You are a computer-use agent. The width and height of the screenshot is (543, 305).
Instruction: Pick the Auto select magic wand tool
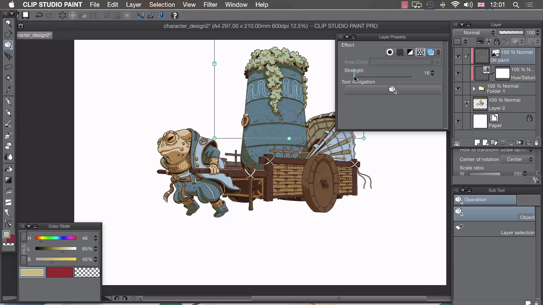8,78
